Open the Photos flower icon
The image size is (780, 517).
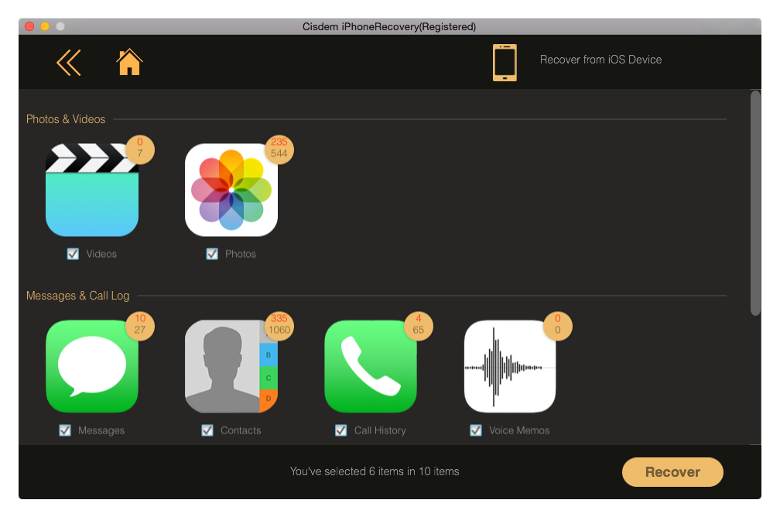[231, 190]
